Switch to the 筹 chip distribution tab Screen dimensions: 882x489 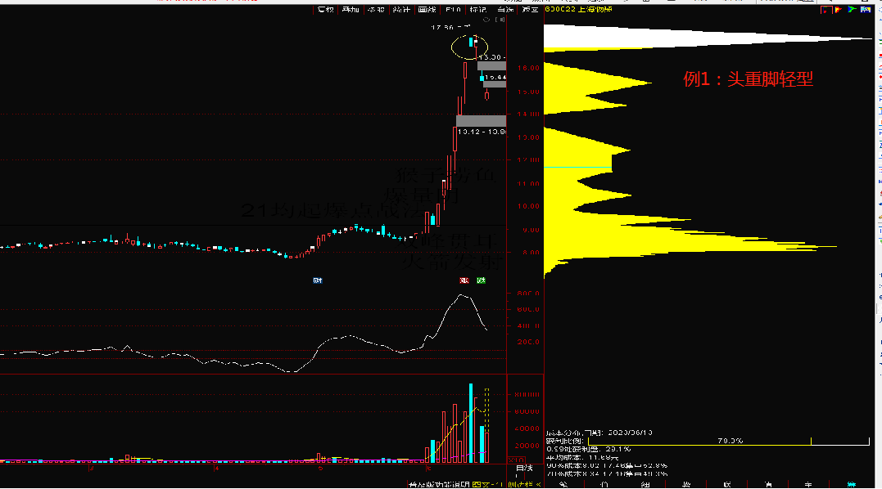click(x=852, y=485)
